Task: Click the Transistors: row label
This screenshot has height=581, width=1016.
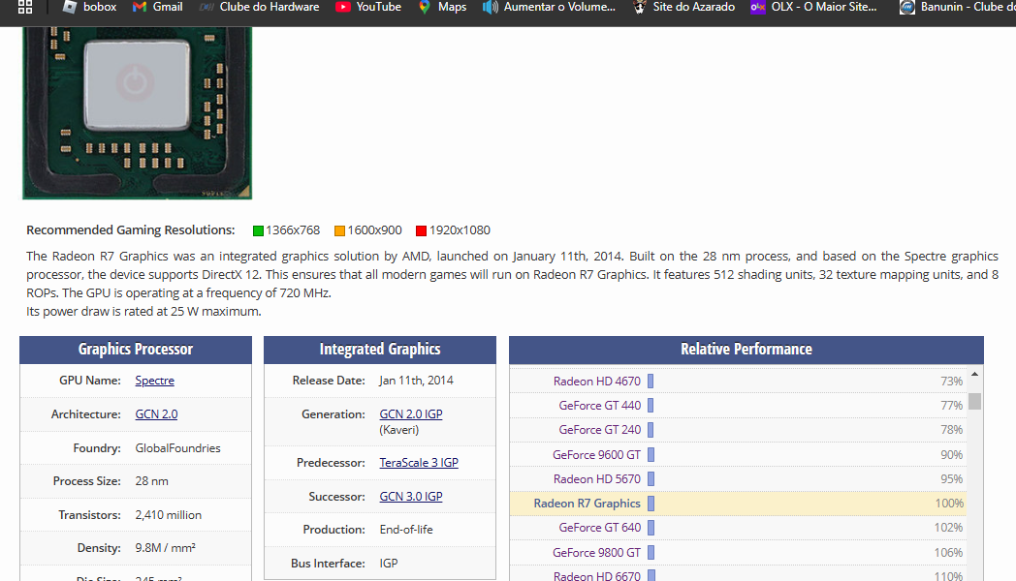Action: click(x=89, y=515)
